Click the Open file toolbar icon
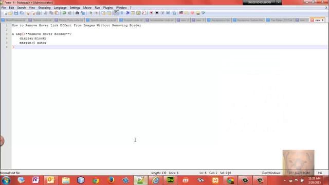 [x=10, y=13]
